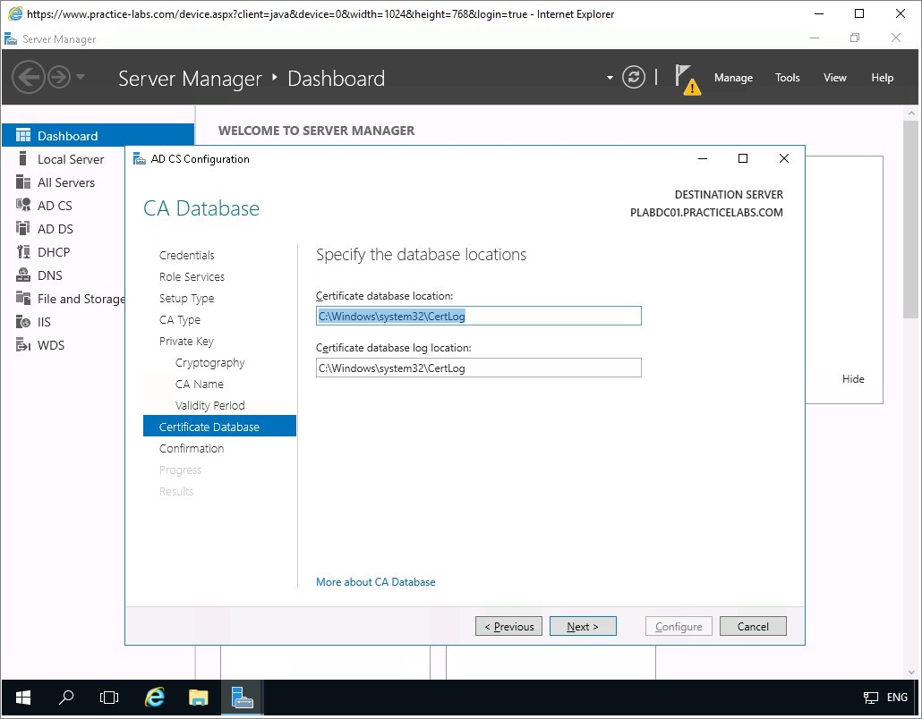The height and width of the screenshot is (719, 922).
Task: Click PLABDC01.PRACTICELABS.COM server name
Action: click(x=706, y=213)
